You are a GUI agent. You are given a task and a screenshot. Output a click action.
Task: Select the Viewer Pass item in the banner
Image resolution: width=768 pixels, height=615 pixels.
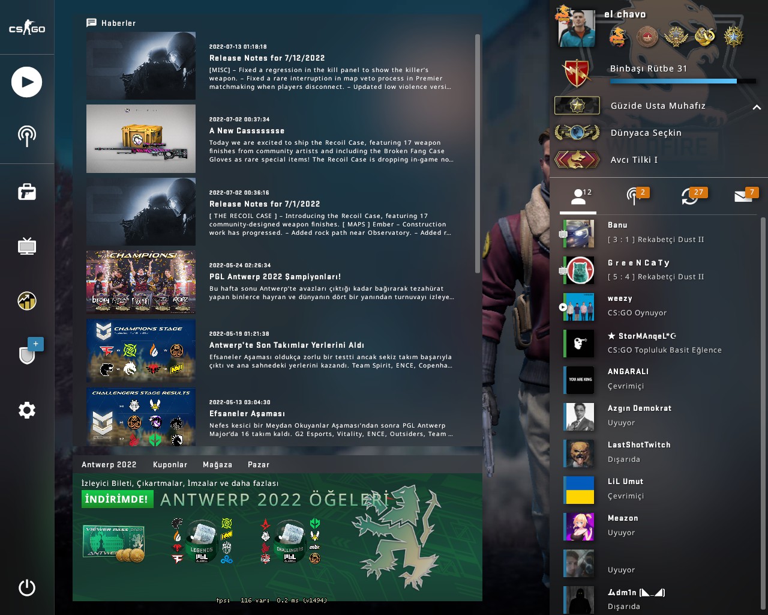point(114,545)
